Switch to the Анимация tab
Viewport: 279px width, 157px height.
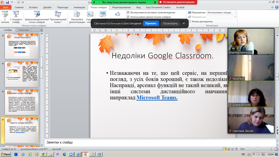click(79, 7)
